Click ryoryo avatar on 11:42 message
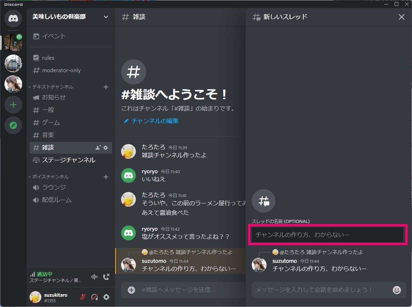The image size is (412, 307). tap(128, 233)
